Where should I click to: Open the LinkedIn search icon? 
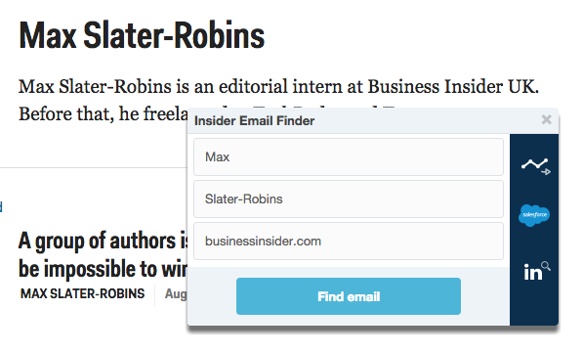coord(536,271)
